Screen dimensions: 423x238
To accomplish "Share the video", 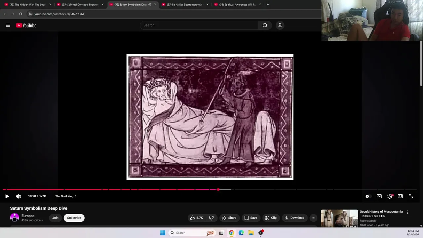I will [x=229, y=218].
